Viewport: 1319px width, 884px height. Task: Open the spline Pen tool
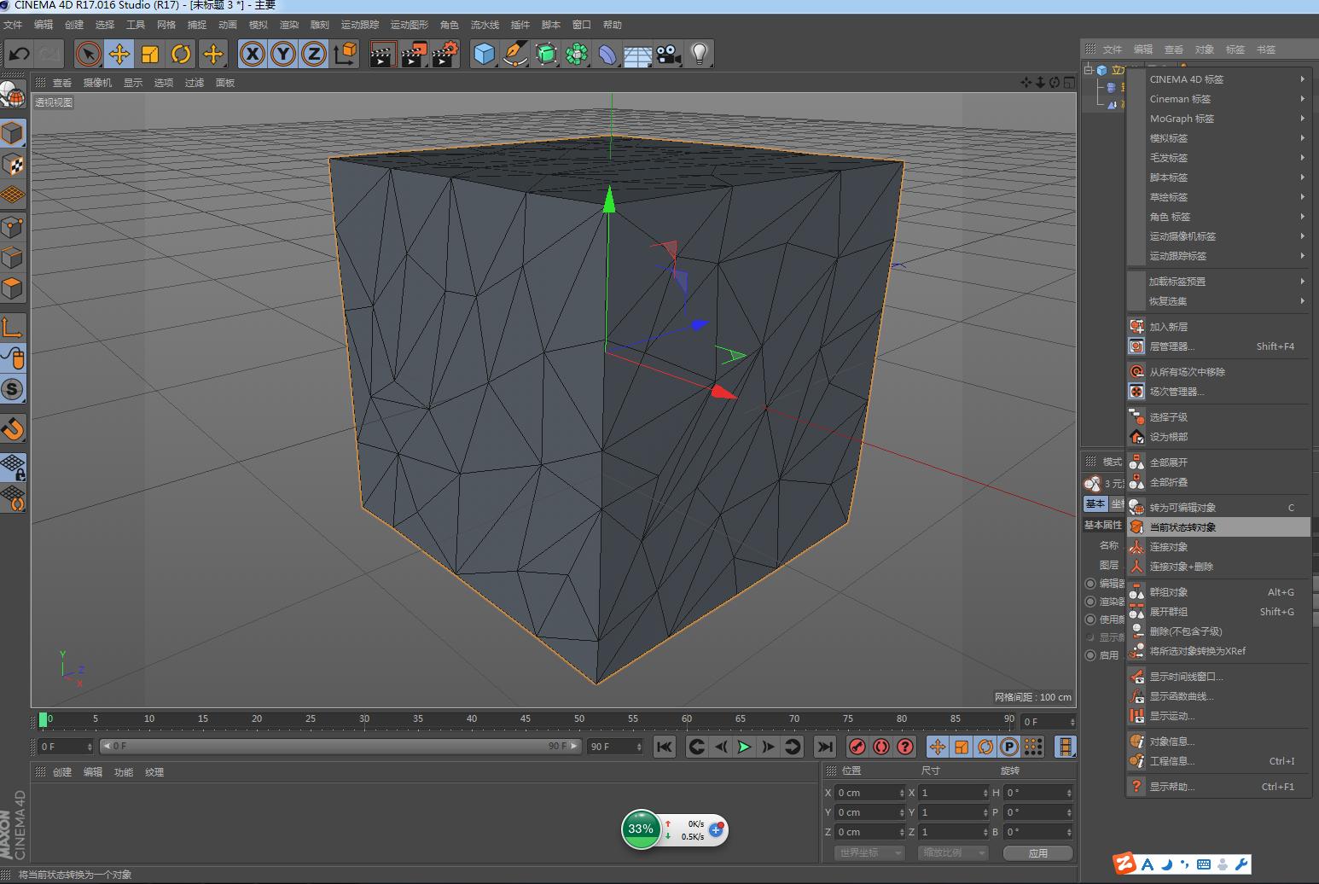pyautogui.click(x=514, y=54)
